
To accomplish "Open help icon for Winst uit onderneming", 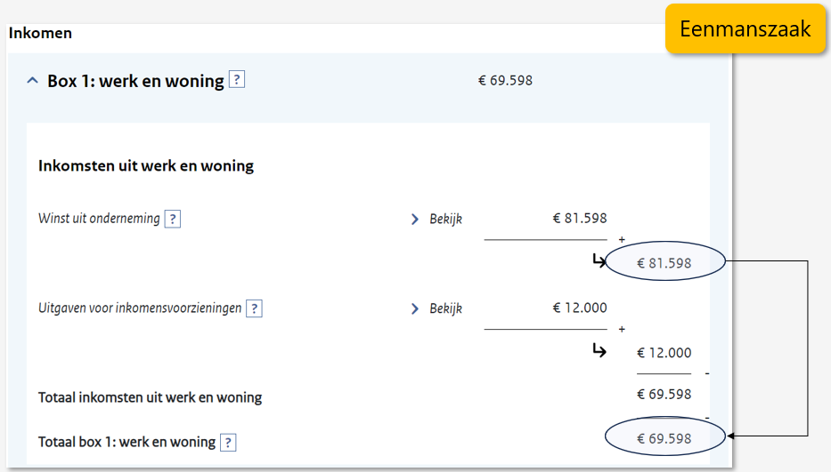I will [x=173, y=219].
